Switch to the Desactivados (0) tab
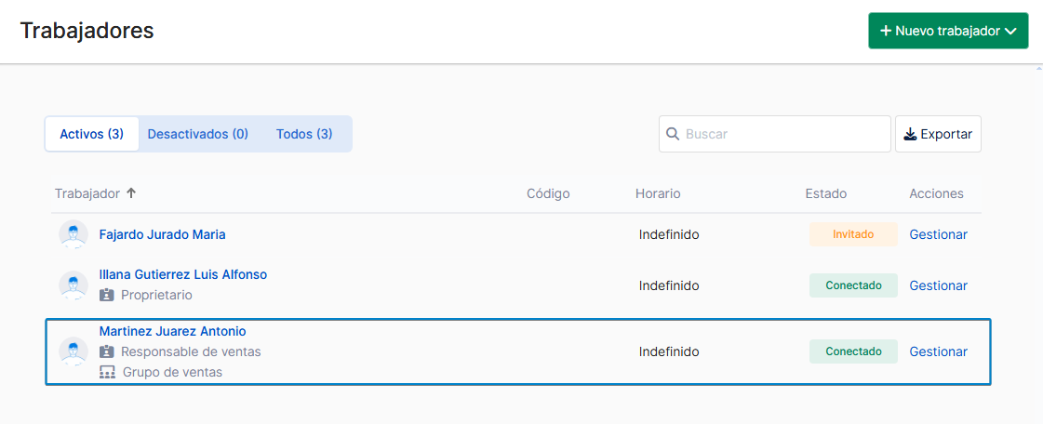The height and width of the screenshot is (424, 1043). pyautogui.click(x=197, y=134)
